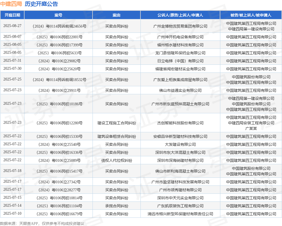This screenshot has width=282, height=226.
Task: Click case reason 建设工程施工合同纠纷
Action: (x=116, y=123)
